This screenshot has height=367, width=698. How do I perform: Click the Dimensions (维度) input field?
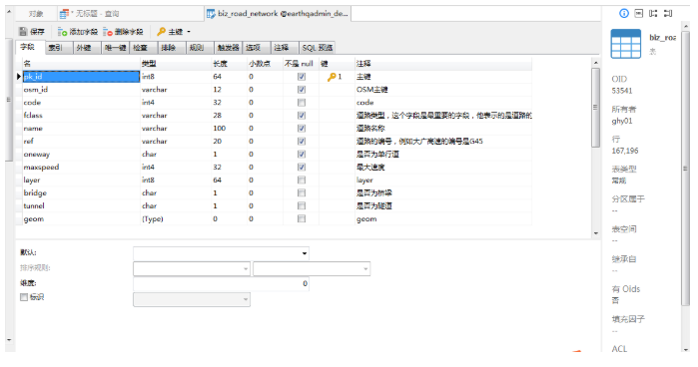[221, 284]
